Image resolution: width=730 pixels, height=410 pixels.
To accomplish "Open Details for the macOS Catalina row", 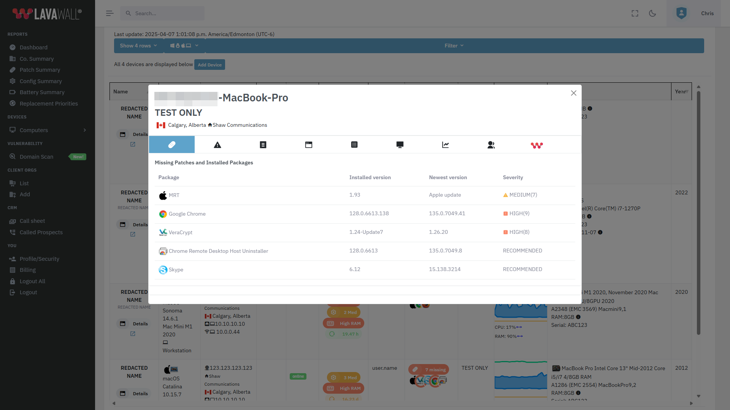I will [133, 394].
